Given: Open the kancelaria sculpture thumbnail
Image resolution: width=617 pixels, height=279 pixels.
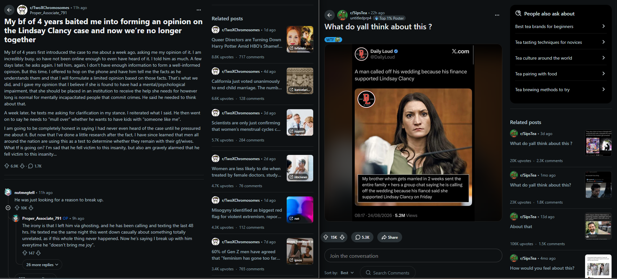Looking at the screenshot, I should (300, 81).
